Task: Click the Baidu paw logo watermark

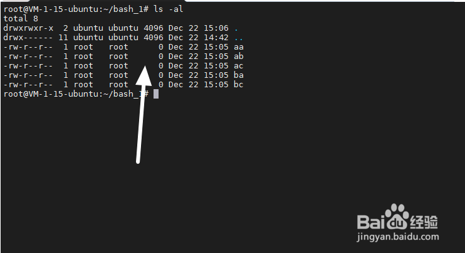Action: point(397,216)
